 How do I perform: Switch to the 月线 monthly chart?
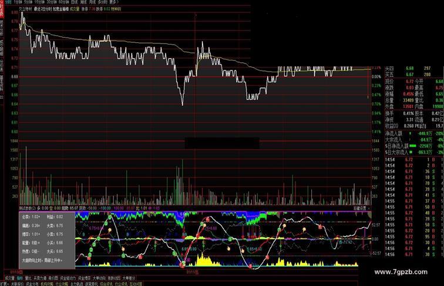point(93,2)
